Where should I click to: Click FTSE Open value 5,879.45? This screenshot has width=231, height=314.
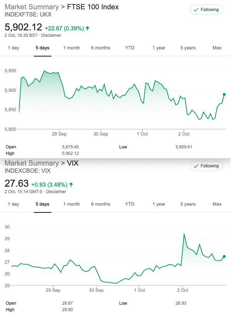[x=70, y=147]
